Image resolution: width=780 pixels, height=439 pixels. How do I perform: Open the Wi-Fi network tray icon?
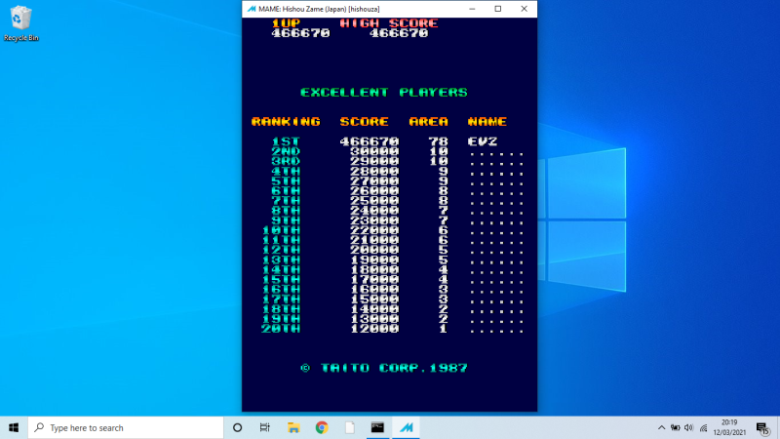[x=703, y=427]
